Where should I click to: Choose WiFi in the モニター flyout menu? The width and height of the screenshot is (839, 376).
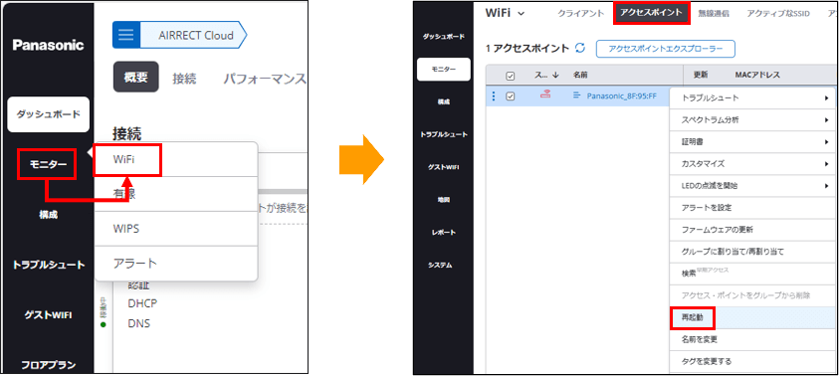coord(127,159)
